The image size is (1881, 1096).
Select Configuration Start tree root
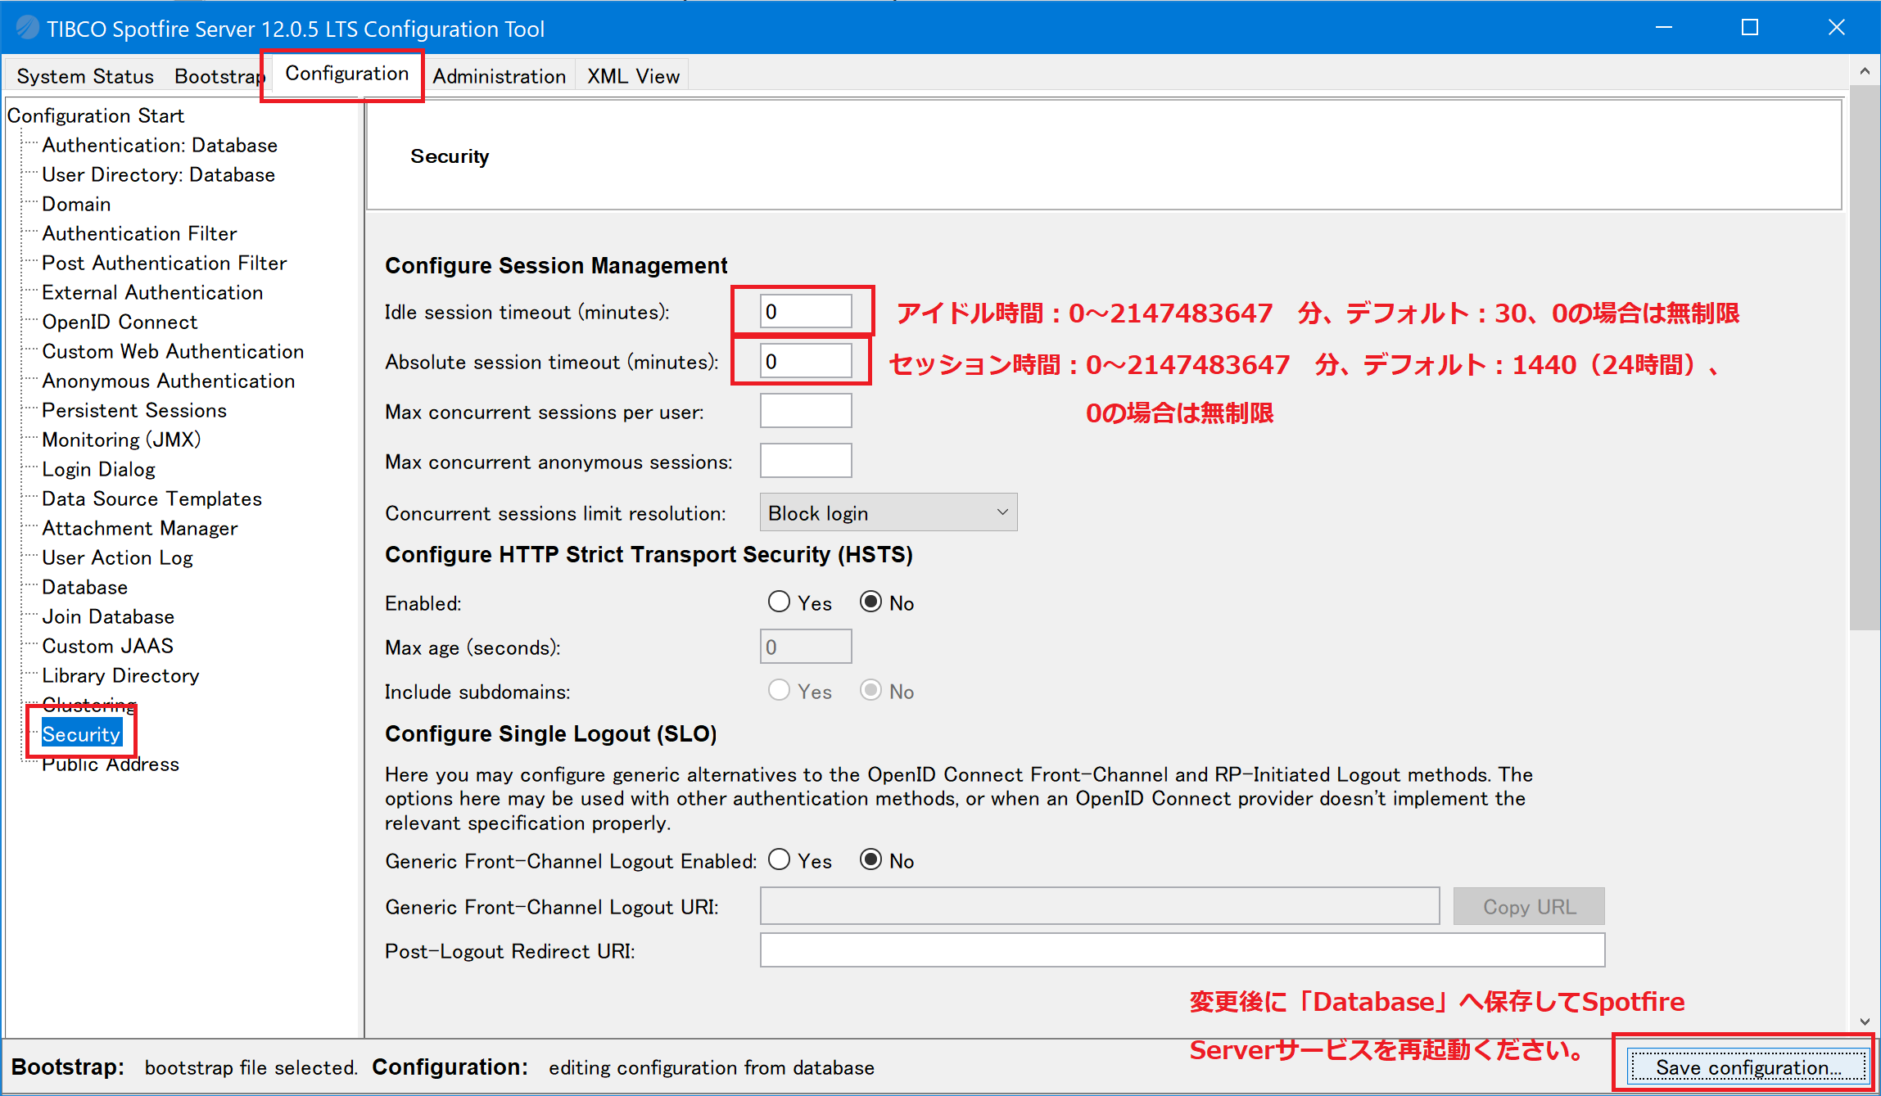(x=96, y=115)
